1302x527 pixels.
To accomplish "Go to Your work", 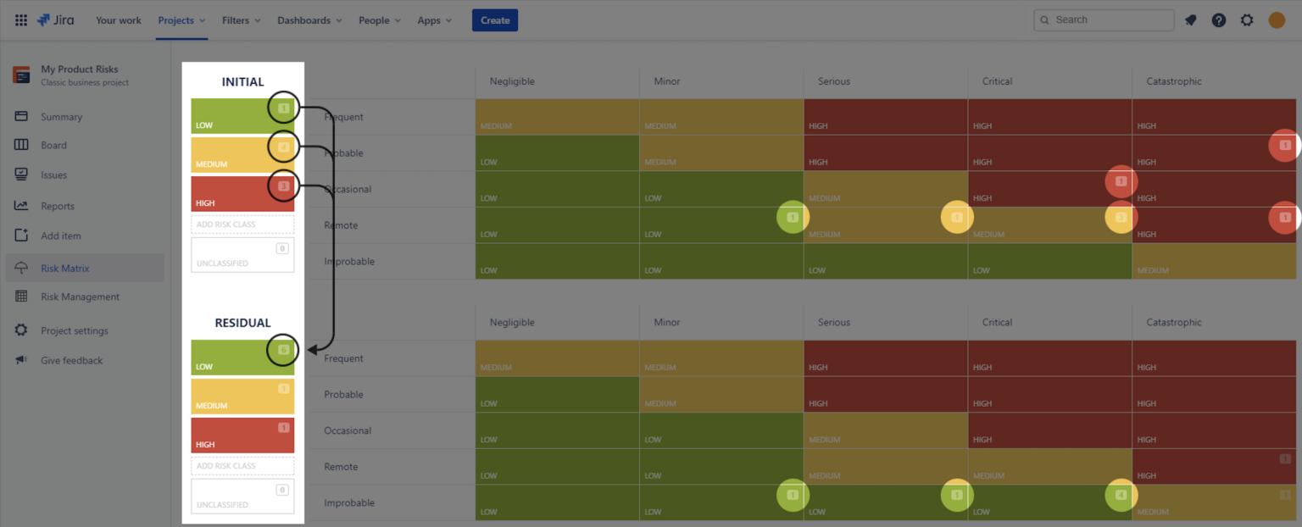I will click(119, 20).
